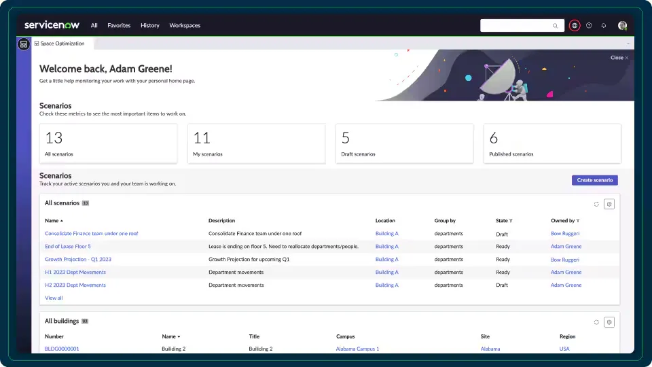
Task: Open the All menu in navigation bar
Action: click(x=94, y=26)
